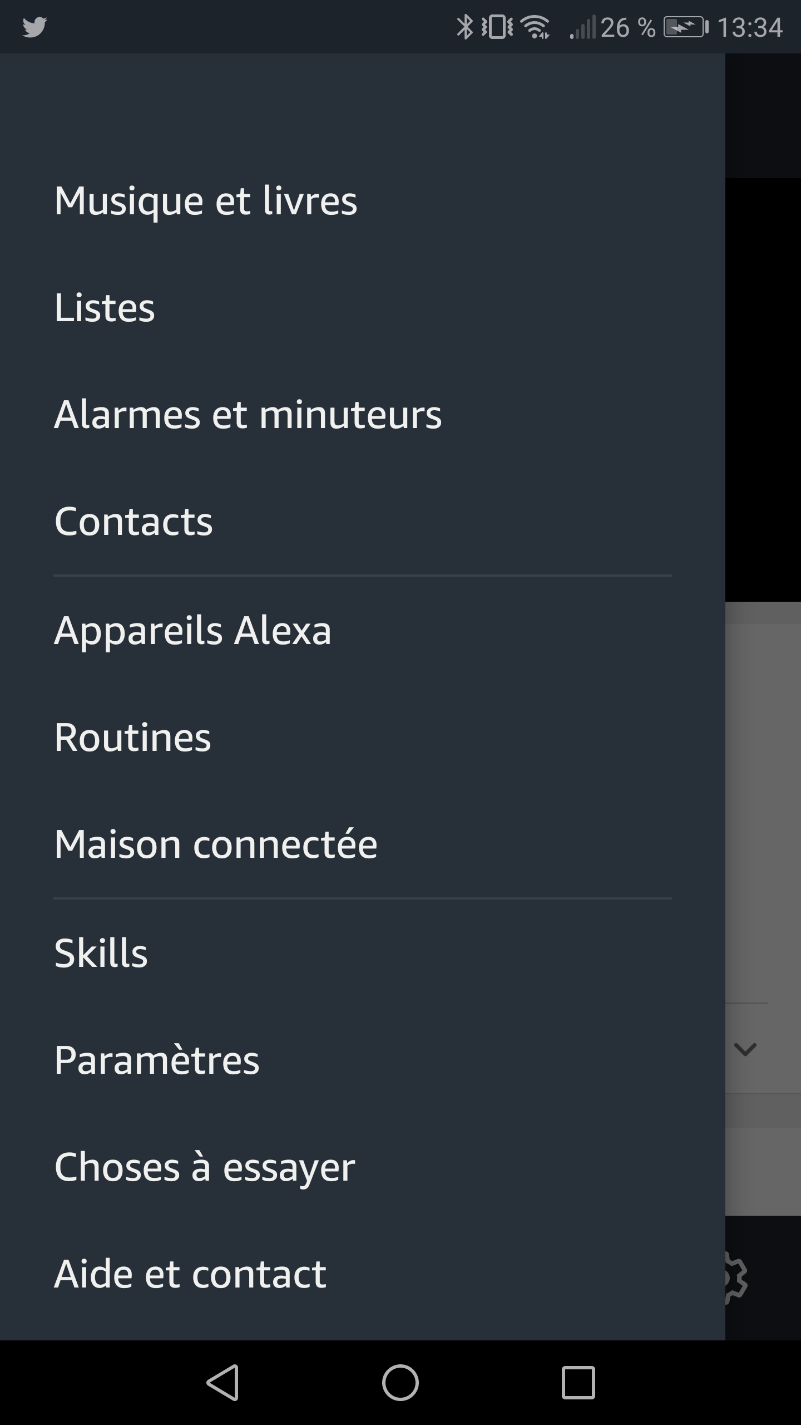The width and height of the screenshot is (801, 1425).
Task: Select Choses à essayer
Action: pyautogui.click(x=205, y=1167)
